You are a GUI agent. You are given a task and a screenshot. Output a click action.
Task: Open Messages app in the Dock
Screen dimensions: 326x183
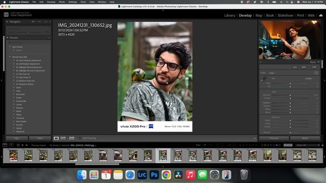pos(202,175)
